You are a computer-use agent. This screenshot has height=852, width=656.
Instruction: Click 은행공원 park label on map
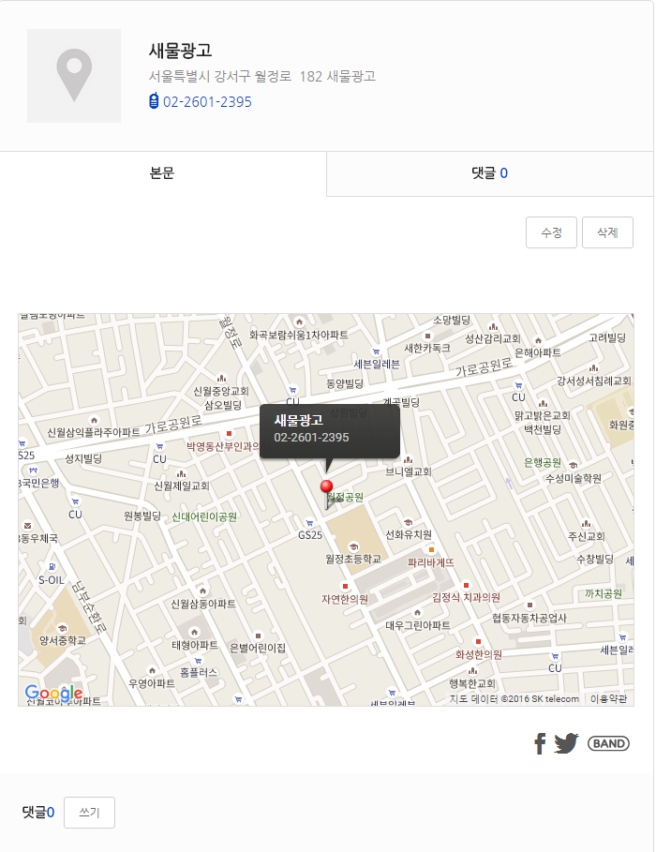click(x=543, y=462)
